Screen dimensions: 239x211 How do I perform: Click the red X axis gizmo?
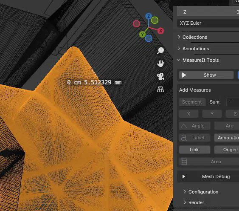coord(160,31)
